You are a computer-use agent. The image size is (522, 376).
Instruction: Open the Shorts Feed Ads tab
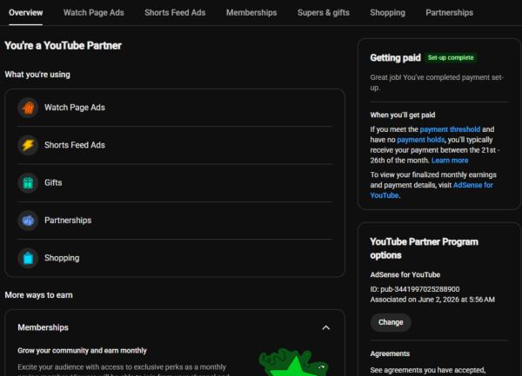[175, 13]
